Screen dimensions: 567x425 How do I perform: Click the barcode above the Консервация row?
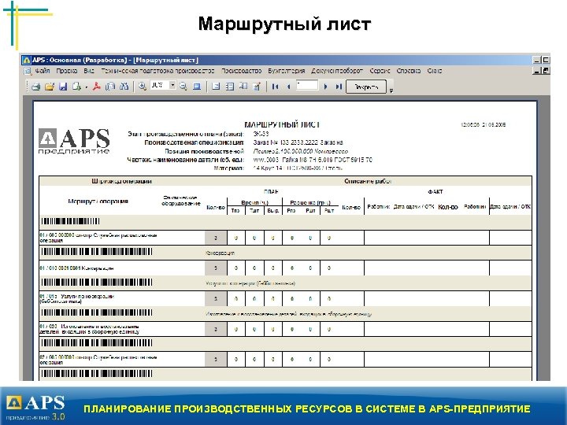[x=97, y=252]
